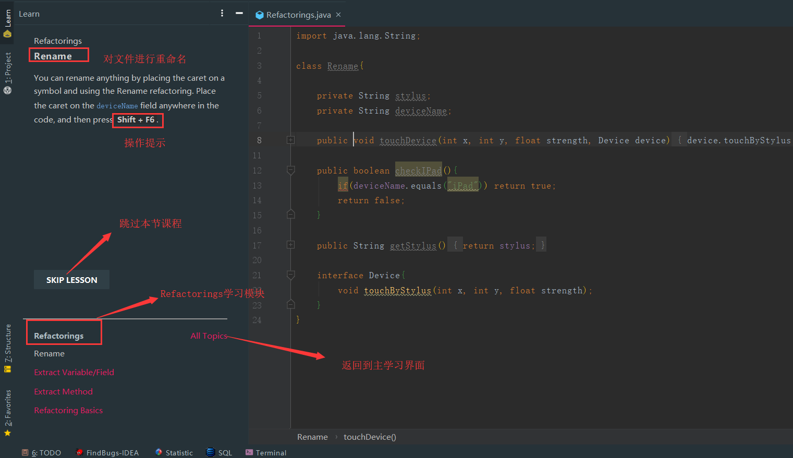
Task: Collapse the checkIPad method using the gutter arrow
Action: pyautogui.click(x=290, y=170)
